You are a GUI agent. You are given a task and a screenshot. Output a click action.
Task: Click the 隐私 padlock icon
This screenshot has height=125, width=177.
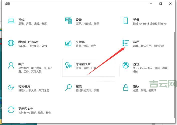(126, 87)
